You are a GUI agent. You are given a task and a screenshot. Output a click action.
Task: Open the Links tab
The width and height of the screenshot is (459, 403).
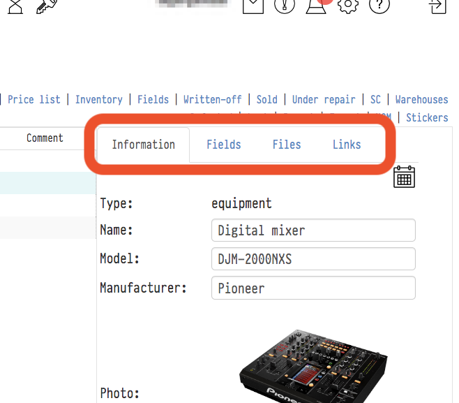346,145
